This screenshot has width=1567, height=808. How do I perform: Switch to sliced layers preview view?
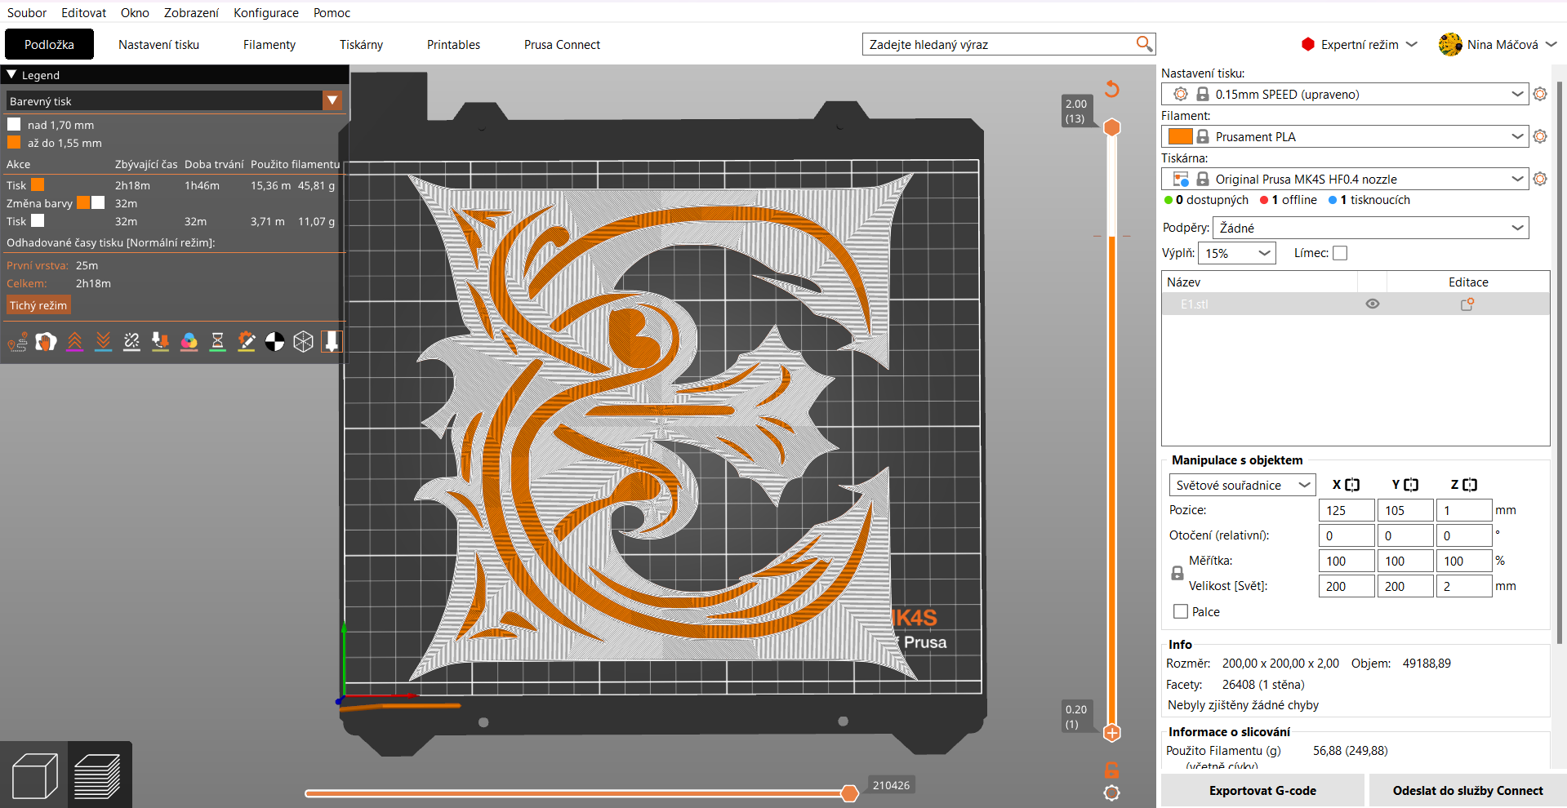pyautogui.click(x=99, y=775)
